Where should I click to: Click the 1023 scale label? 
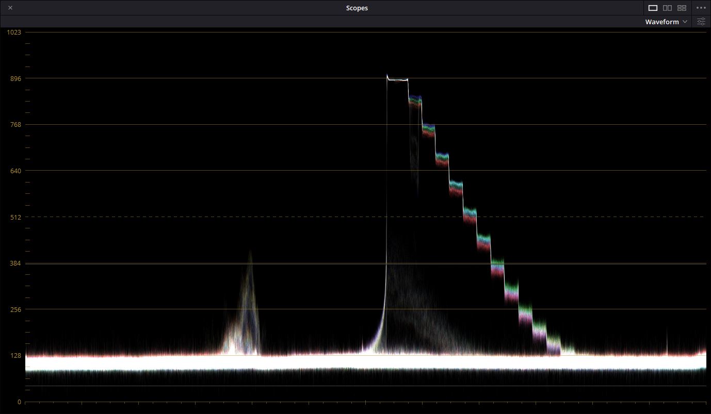[14, 32]
